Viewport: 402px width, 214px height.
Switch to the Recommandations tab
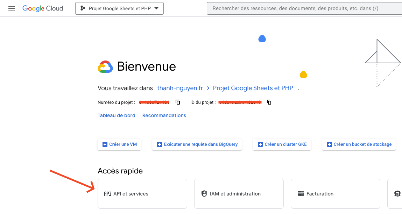164,116
